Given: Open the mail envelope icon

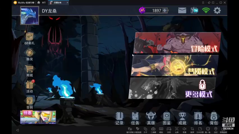Looking at the screenshot, I should (x=182, y=10).
